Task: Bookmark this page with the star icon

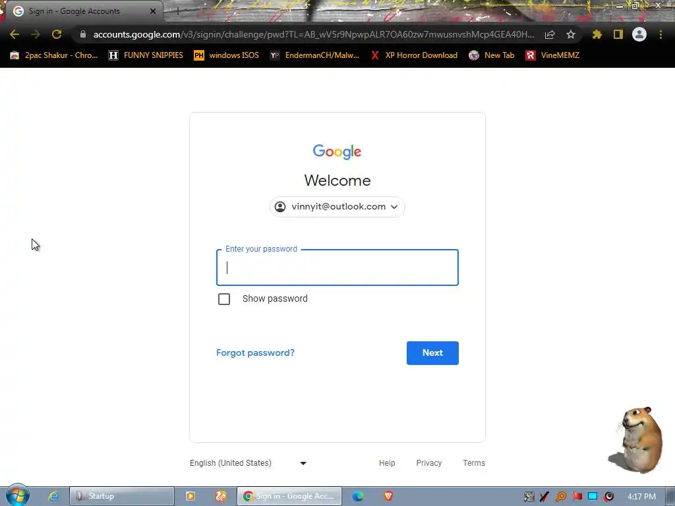Action: pos(571,34)
